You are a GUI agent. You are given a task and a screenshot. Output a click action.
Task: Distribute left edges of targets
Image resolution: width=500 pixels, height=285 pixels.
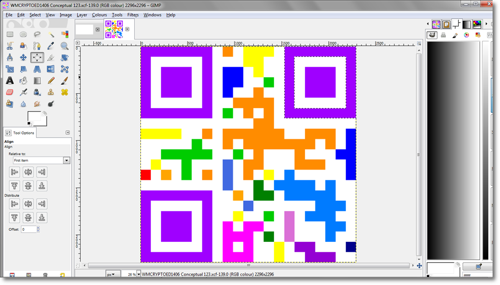14,203
